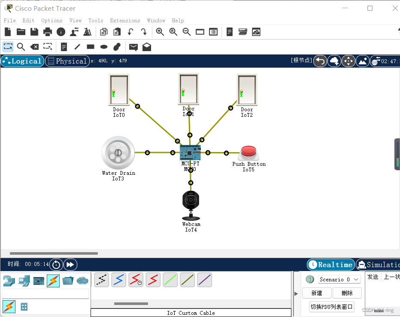Switch to Simulation mode
This screenshot has height=317, width=400.
(378, 265)
